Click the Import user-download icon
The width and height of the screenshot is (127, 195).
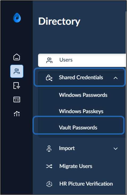tap(49, 149)
